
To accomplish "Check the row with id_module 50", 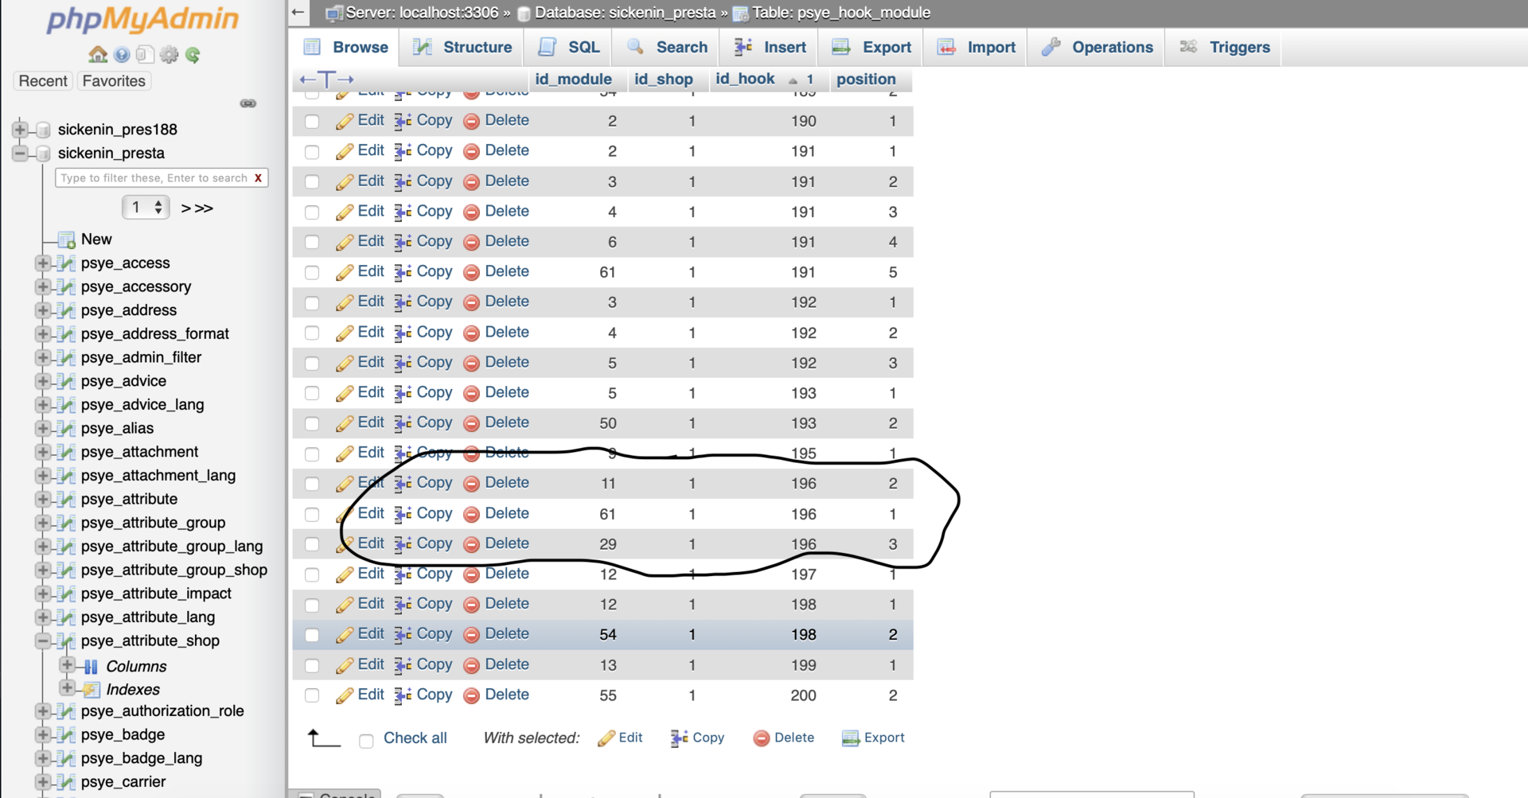I will point(312,424).
